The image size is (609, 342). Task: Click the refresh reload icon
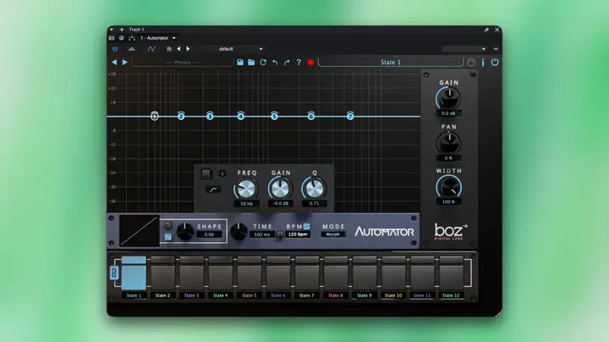263,62
